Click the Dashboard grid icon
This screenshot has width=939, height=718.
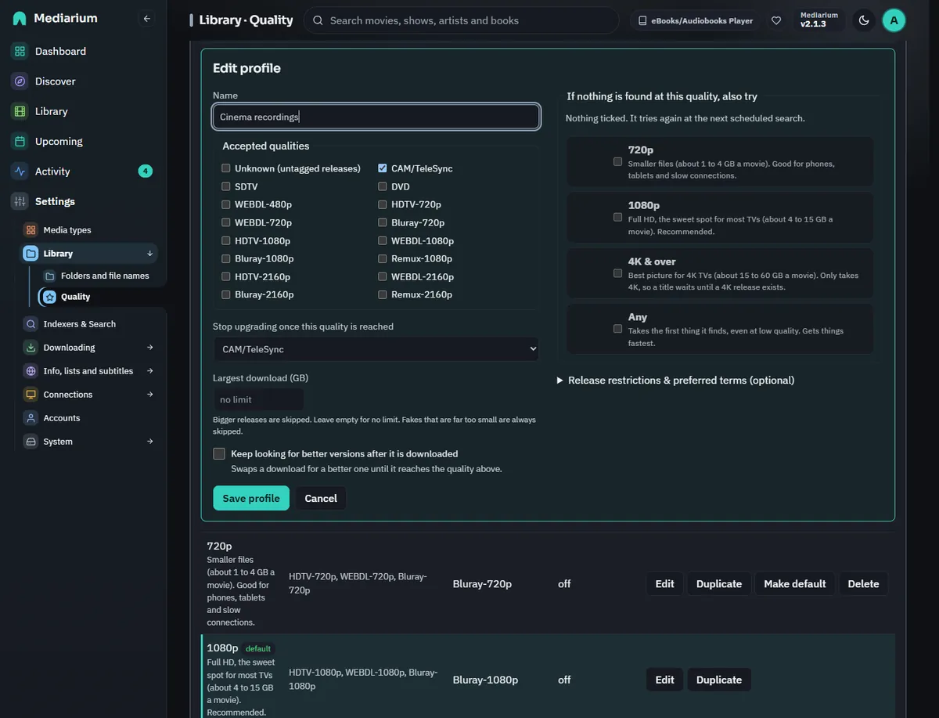tap(20, 51)
